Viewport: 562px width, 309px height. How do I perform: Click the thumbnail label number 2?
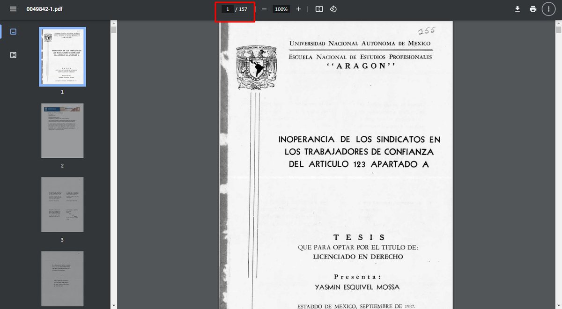point(62,166)
